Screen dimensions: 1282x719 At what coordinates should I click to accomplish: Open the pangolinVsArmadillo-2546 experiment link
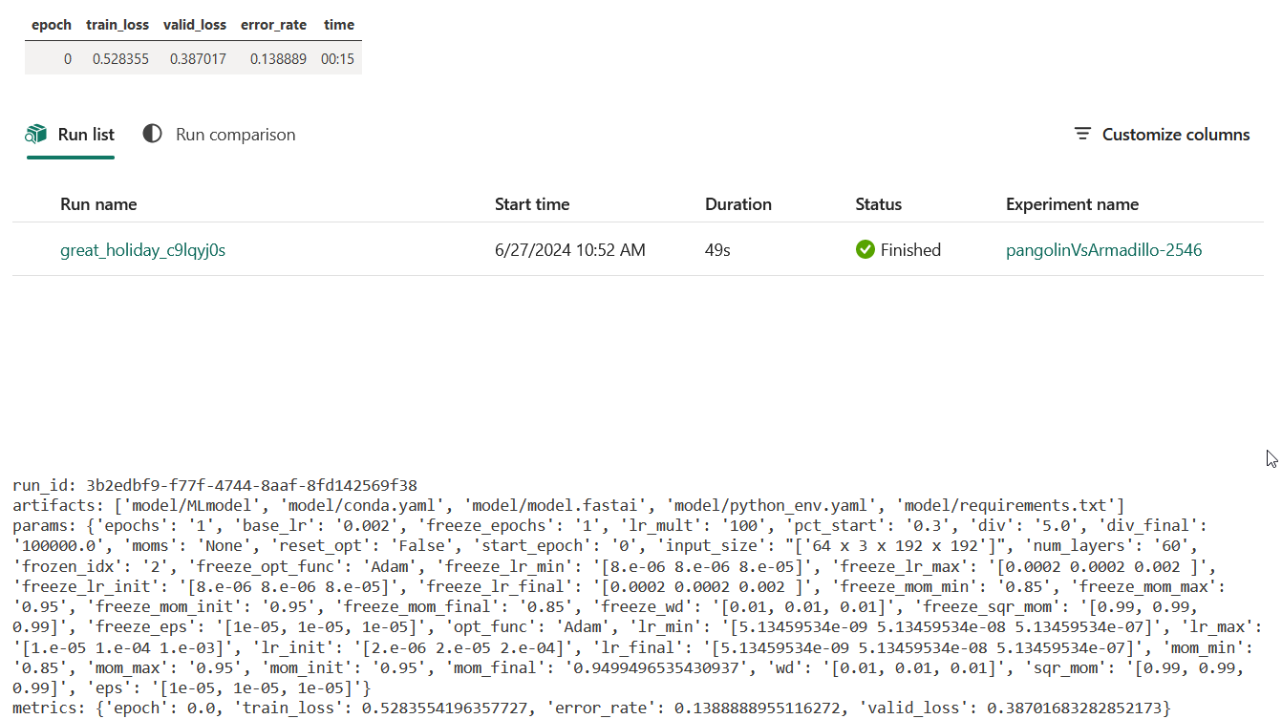[x=1103, y=250]
